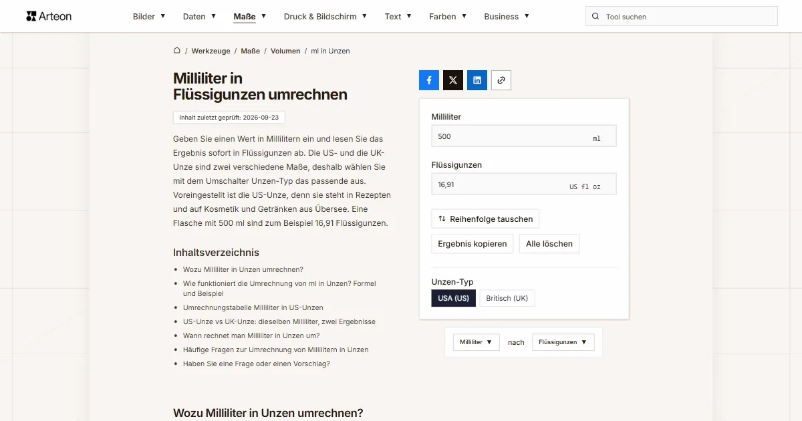Click the ml in Unzen breadcrumb text

330,51
